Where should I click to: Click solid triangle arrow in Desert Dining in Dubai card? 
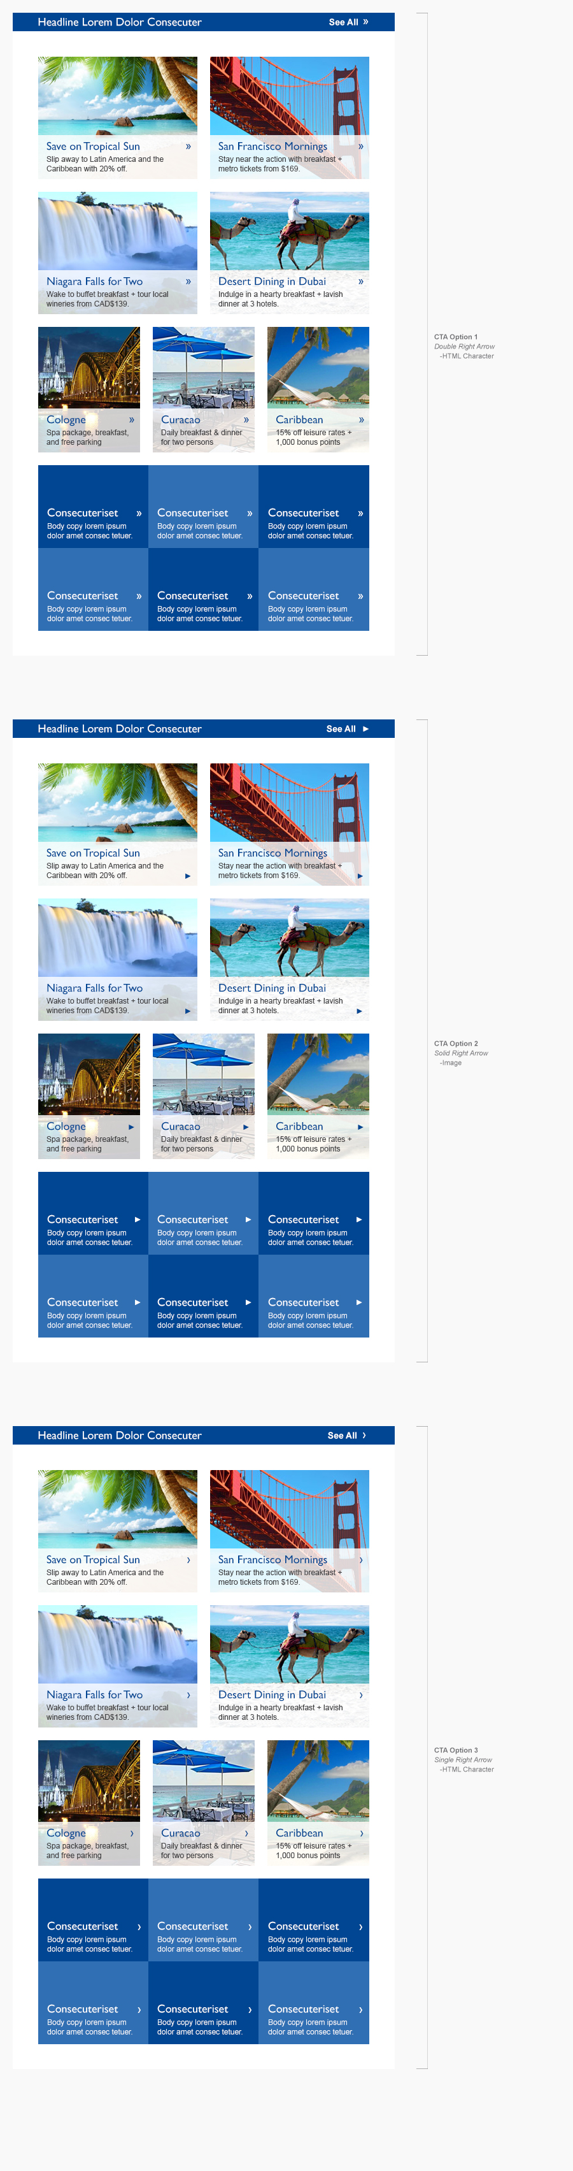(x=359, y=1011)
